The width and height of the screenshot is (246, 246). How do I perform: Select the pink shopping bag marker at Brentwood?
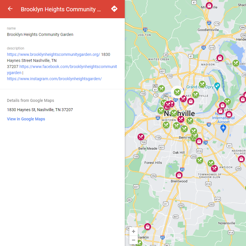179,175
